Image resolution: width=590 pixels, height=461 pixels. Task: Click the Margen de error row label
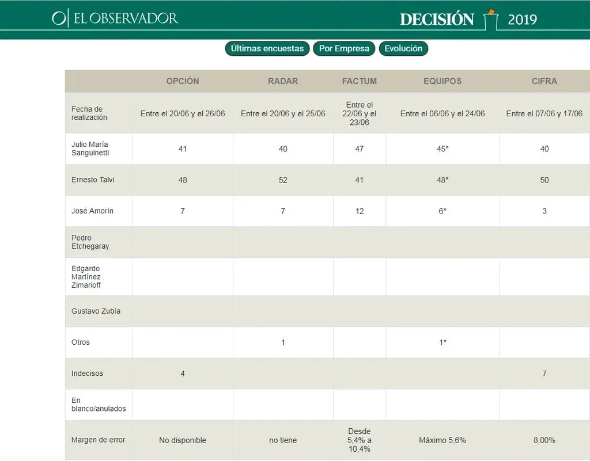click(99, 440)
